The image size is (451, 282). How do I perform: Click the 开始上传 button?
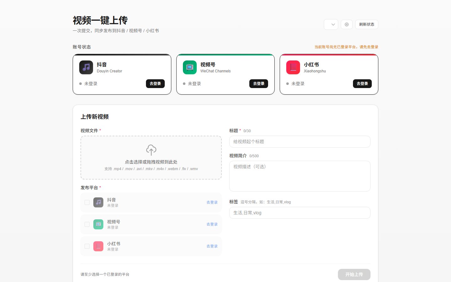(x=354, y=274)
